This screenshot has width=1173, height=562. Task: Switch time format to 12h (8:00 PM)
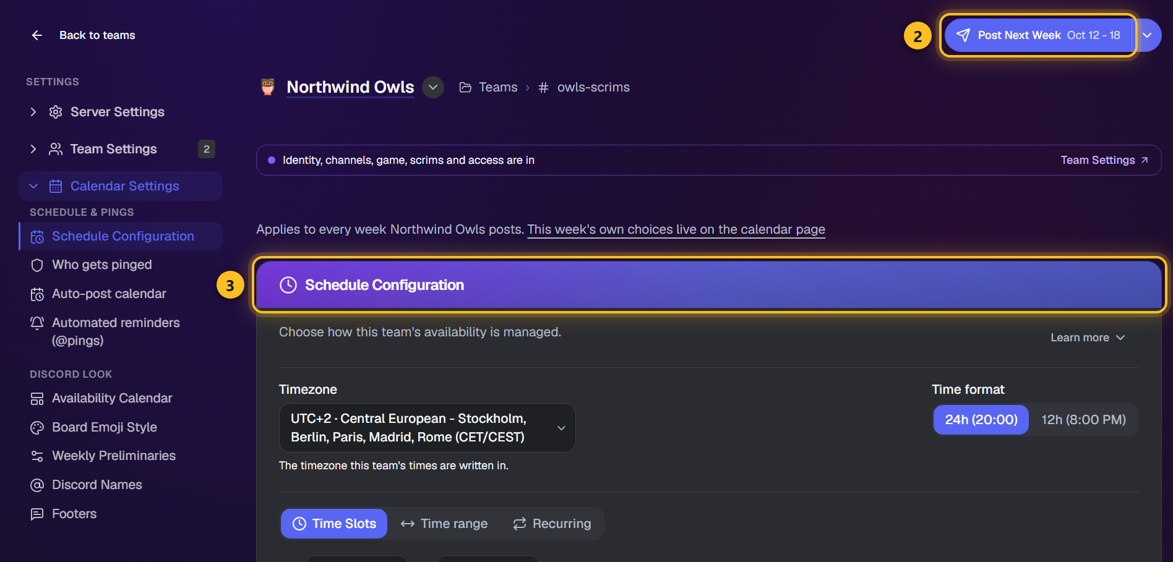pyautogui.click(x=1083, y=420)
